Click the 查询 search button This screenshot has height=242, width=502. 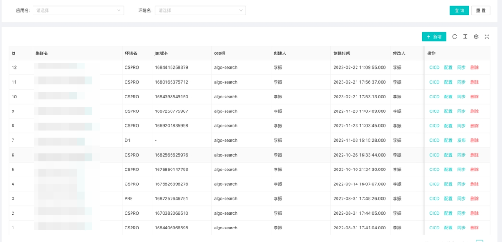pyautogui.click(x=459, y=10)
